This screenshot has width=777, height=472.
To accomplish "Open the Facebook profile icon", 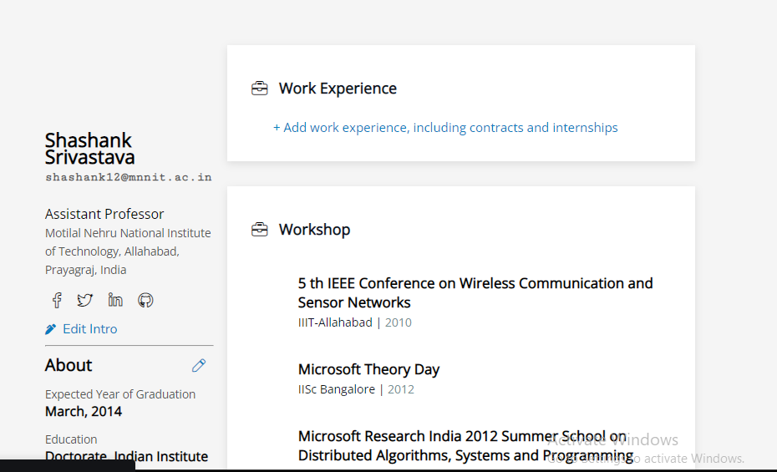I will [x=57, y=300].
